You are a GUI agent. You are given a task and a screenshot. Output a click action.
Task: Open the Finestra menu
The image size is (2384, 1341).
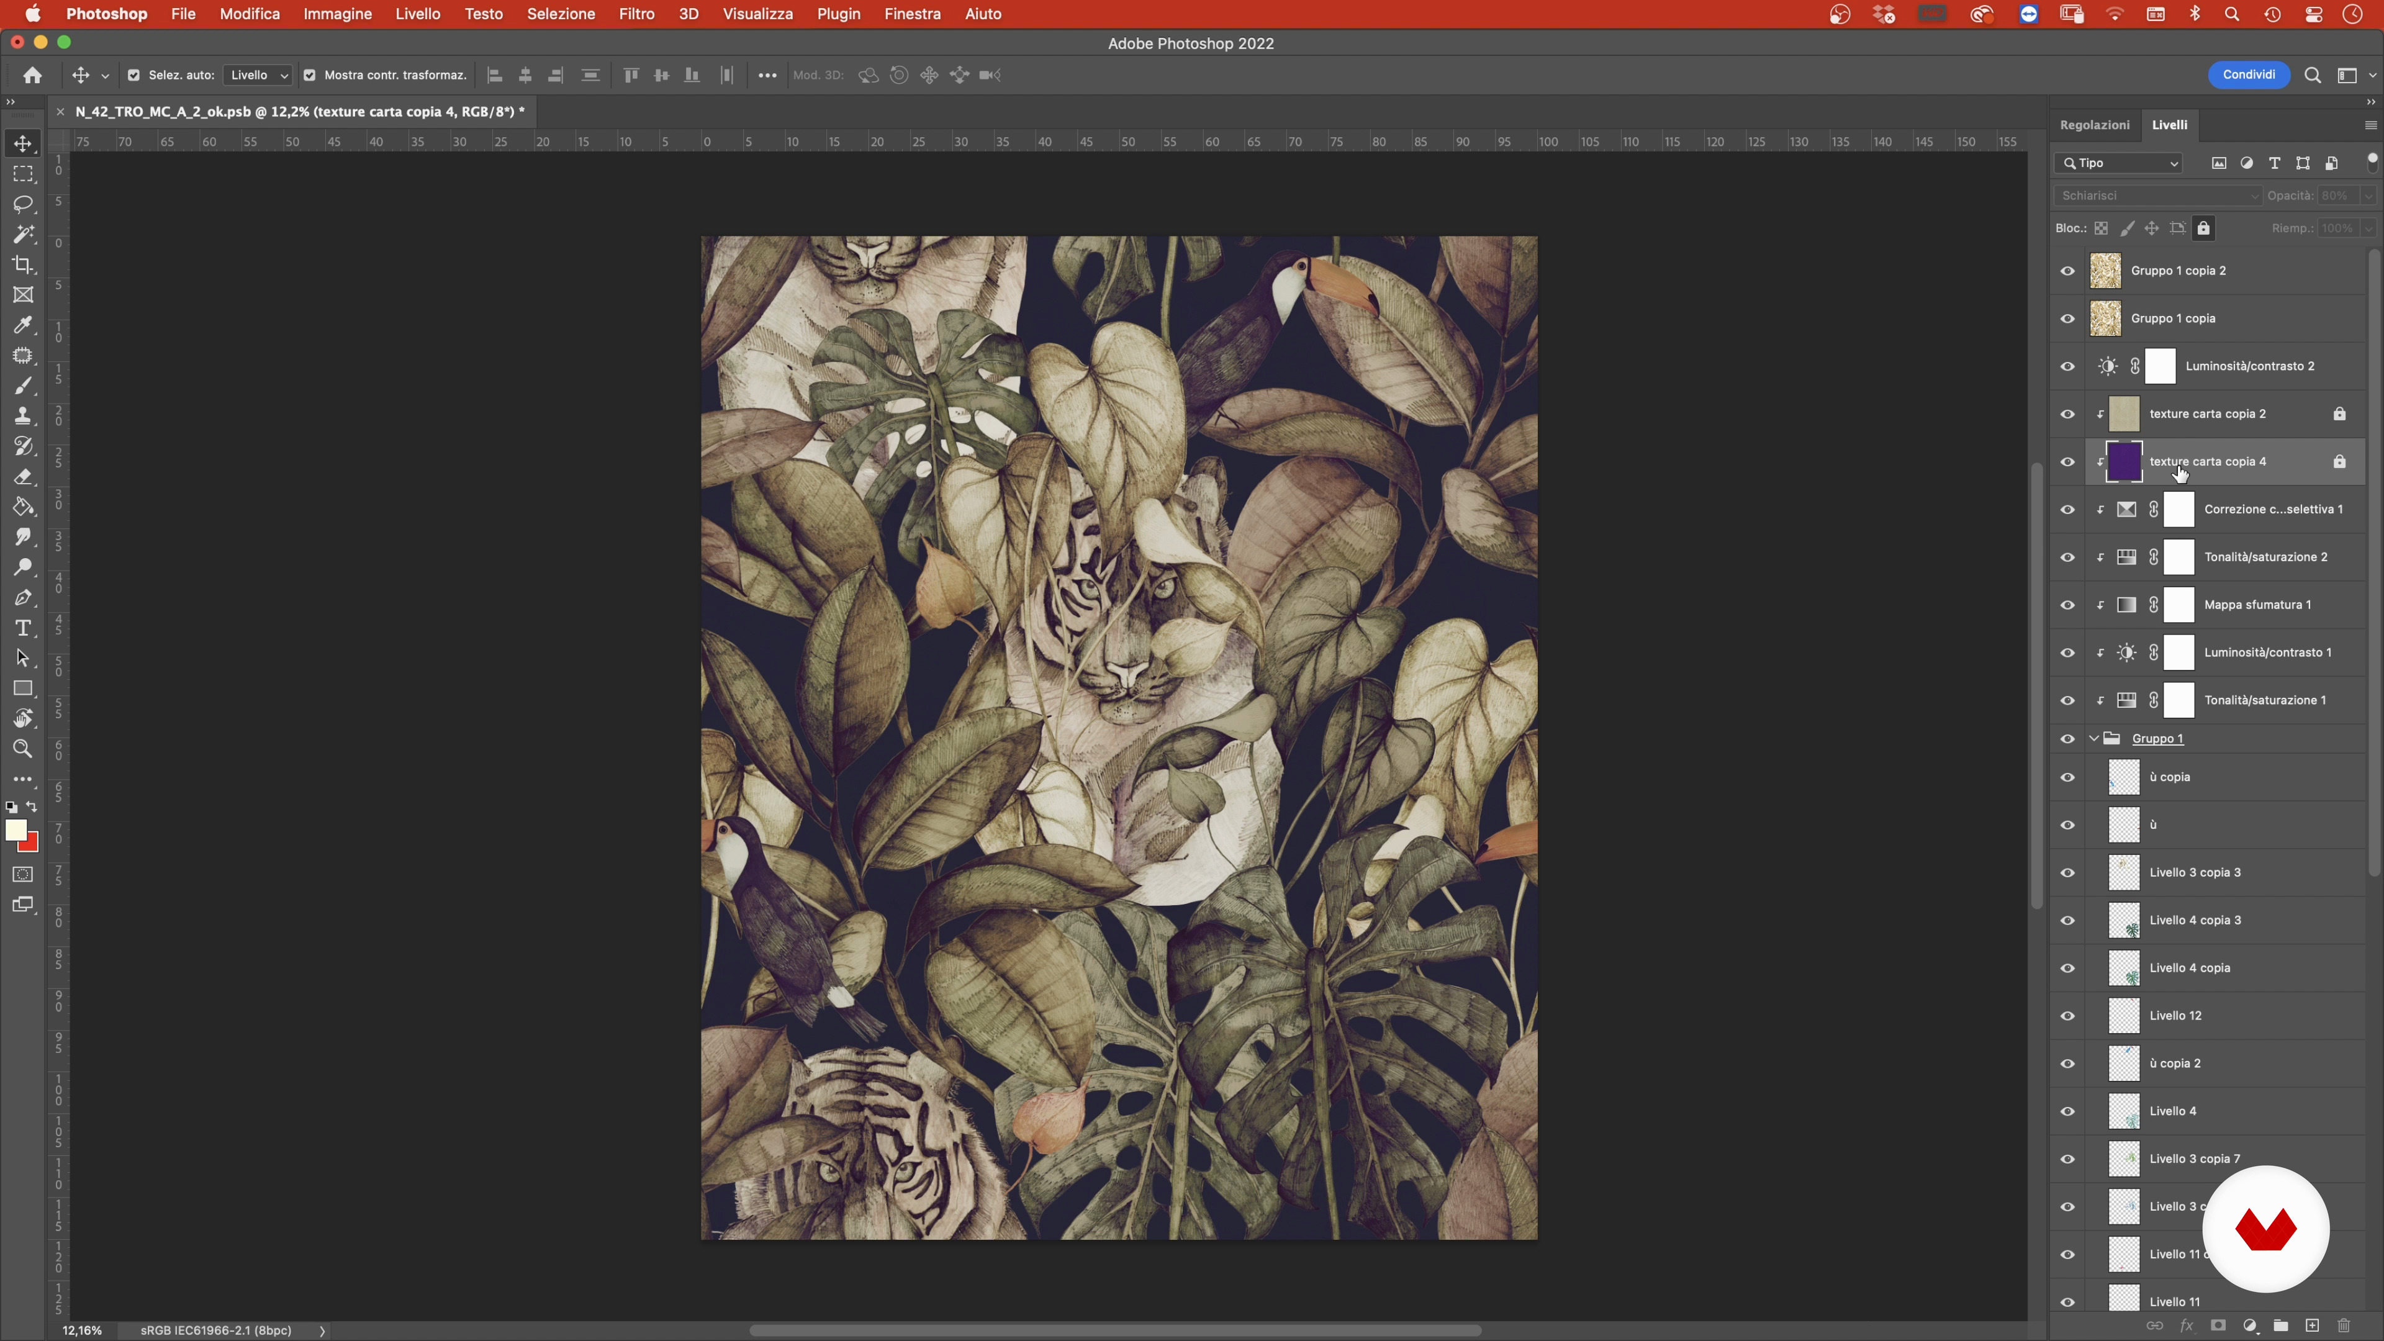913,14
